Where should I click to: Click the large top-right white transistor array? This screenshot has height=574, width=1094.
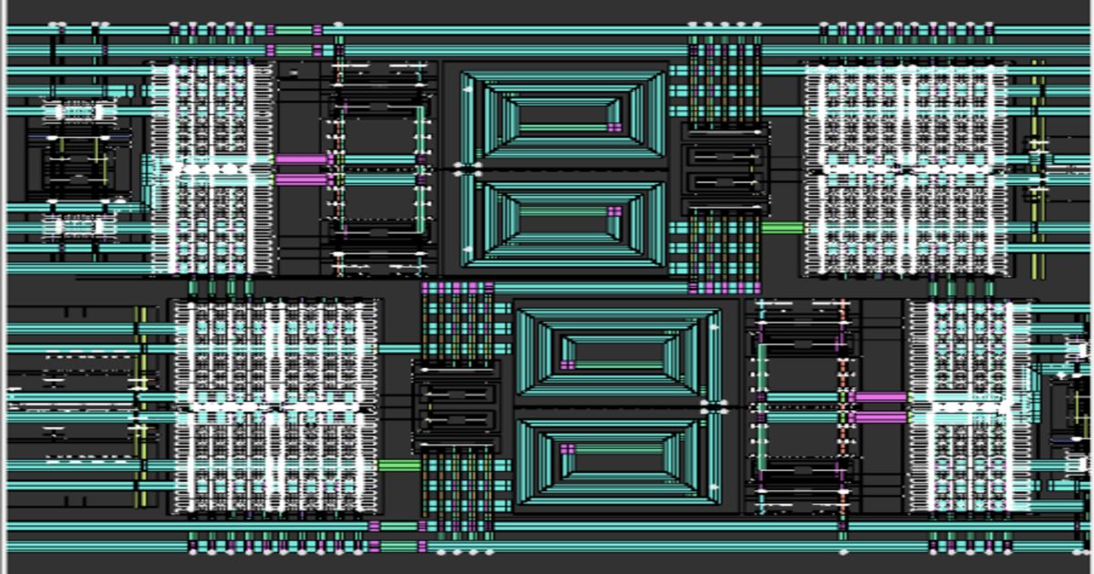pyautogui.click(x=904, y=170)
